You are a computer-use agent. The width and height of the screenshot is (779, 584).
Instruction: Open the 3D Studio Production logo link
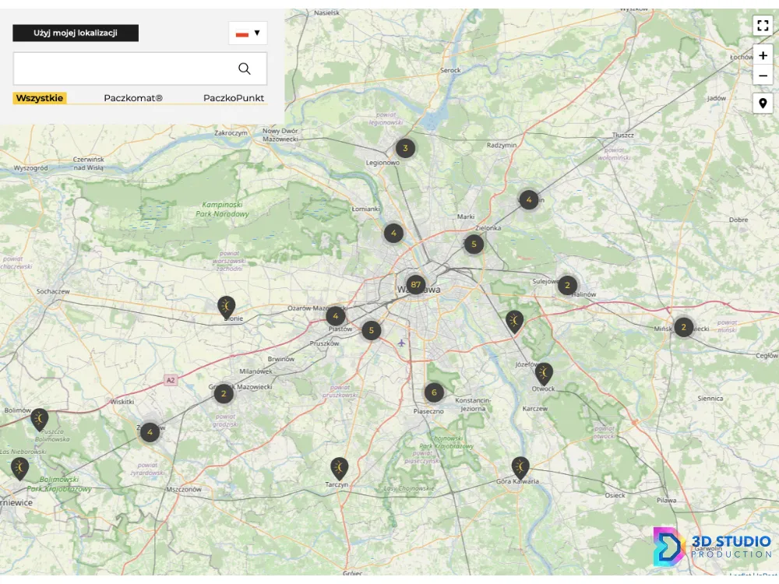point(712,546)
